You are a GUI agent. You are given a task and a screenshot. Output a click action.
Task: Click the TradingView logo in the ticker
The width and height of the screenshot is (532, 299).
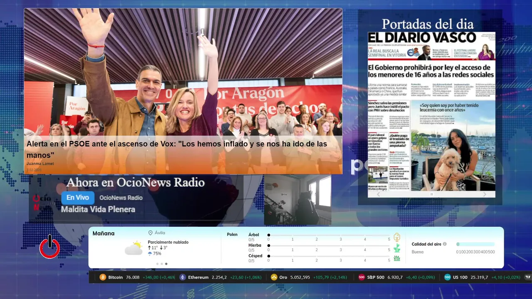(528, 277)
